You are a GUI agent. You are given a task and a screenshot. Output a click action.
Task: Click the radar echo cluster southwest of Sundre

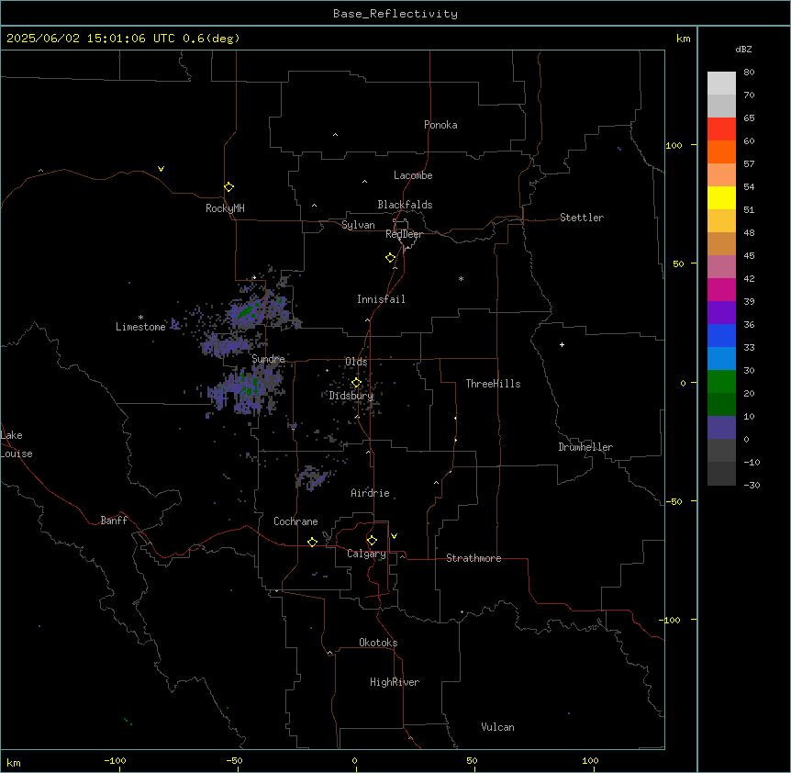point(247,388)
